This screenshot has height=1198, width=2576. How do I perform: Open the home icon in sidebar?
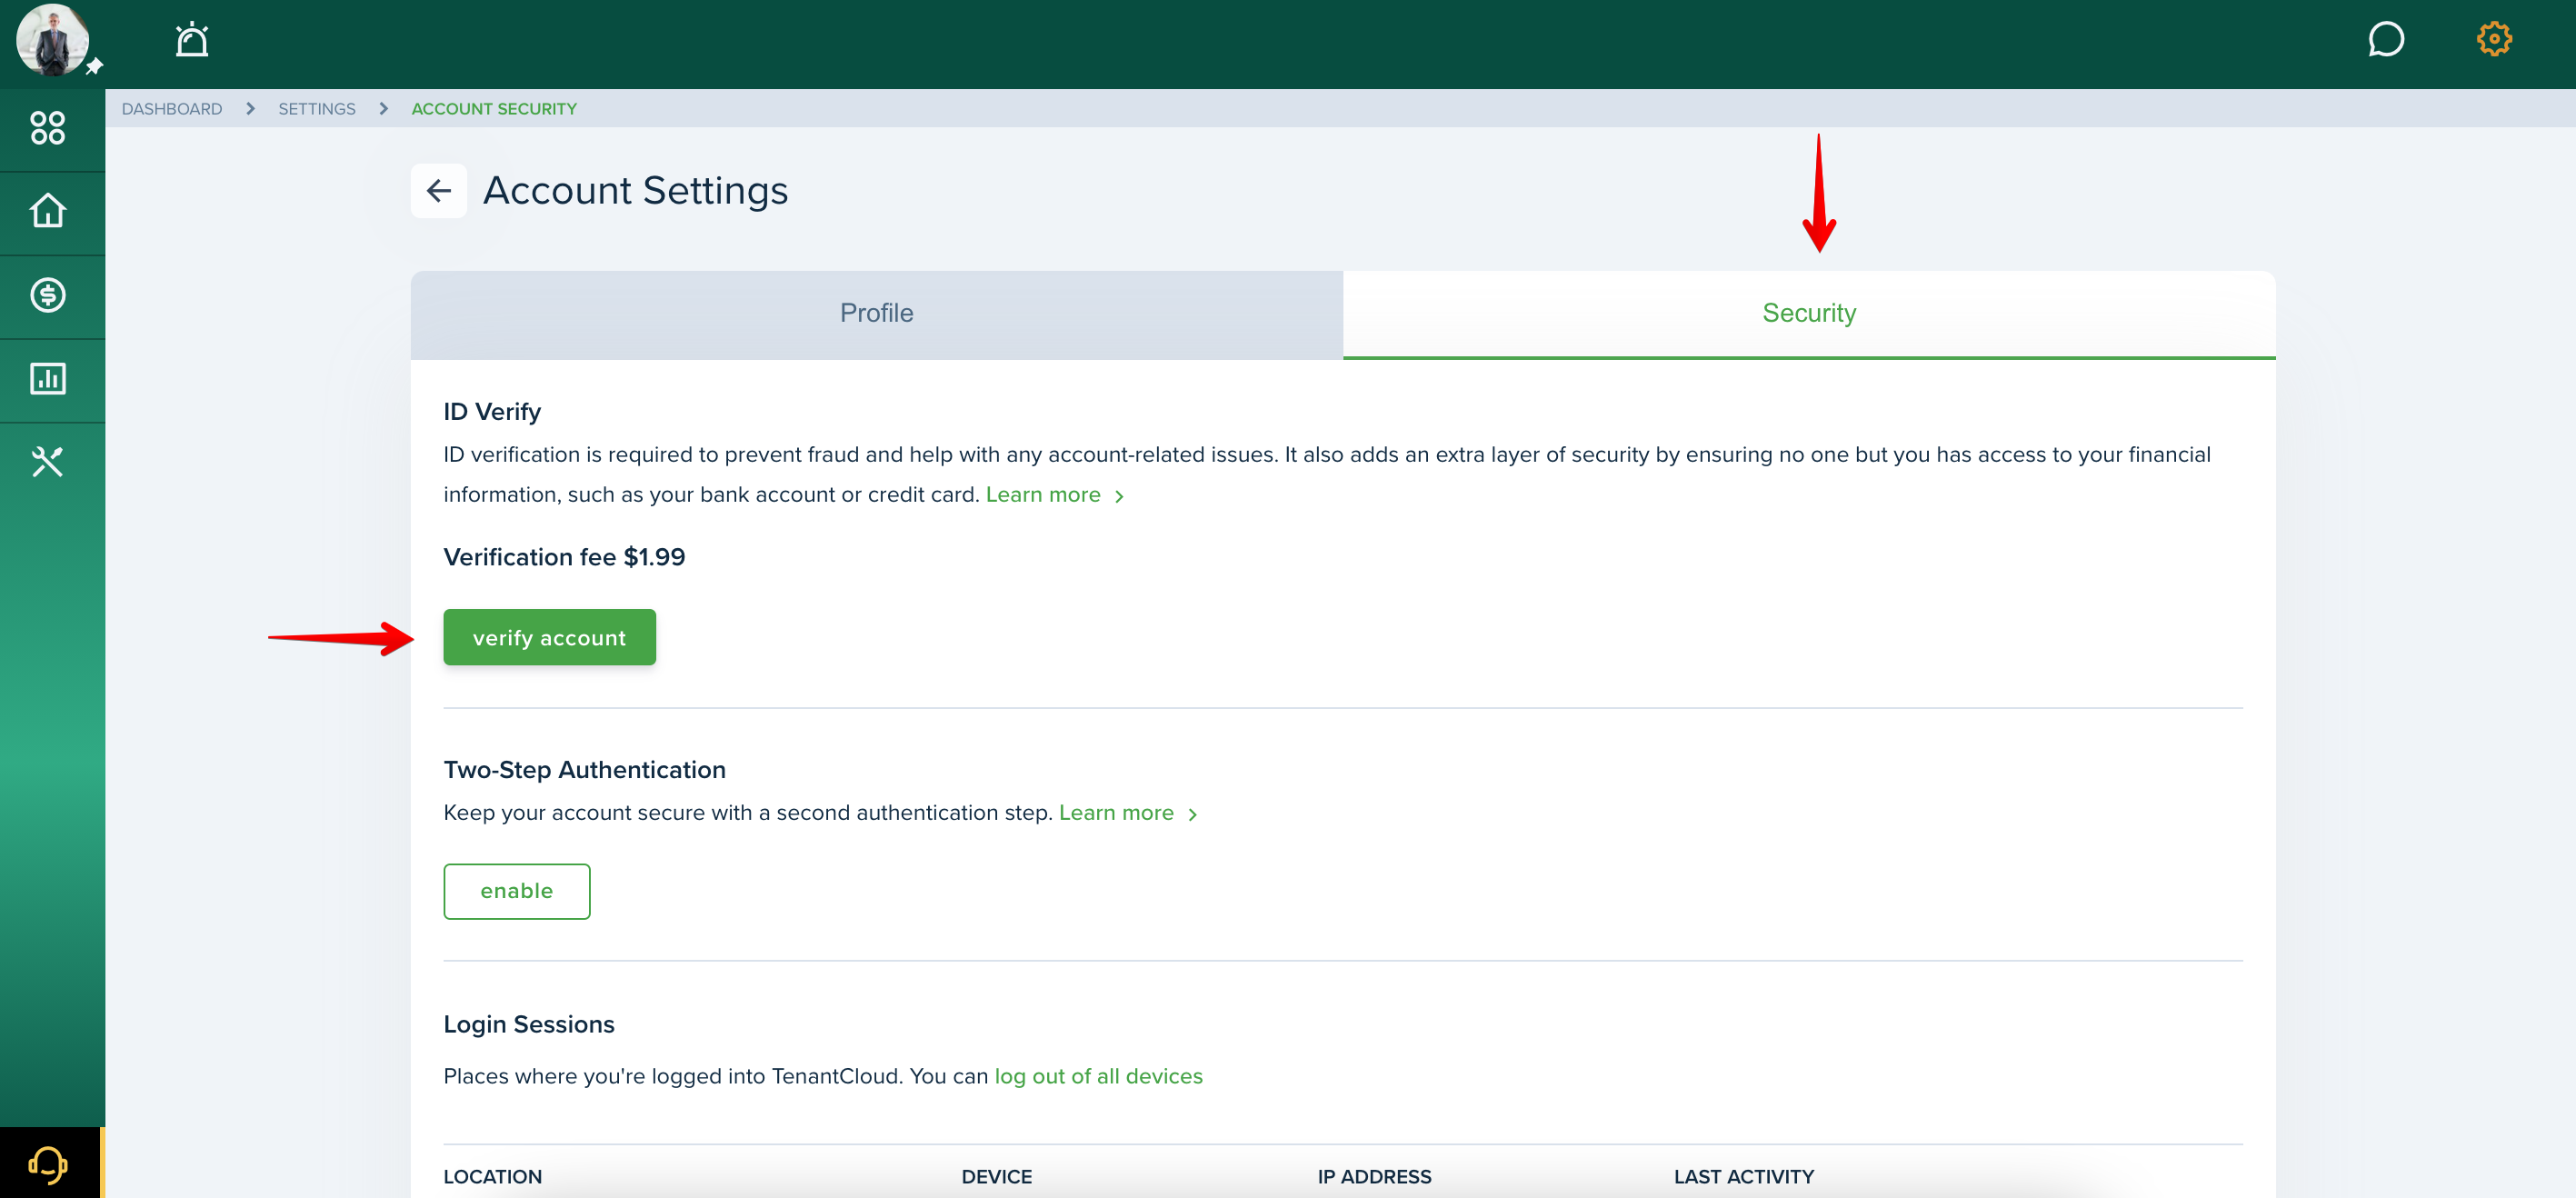click(48, 211)
